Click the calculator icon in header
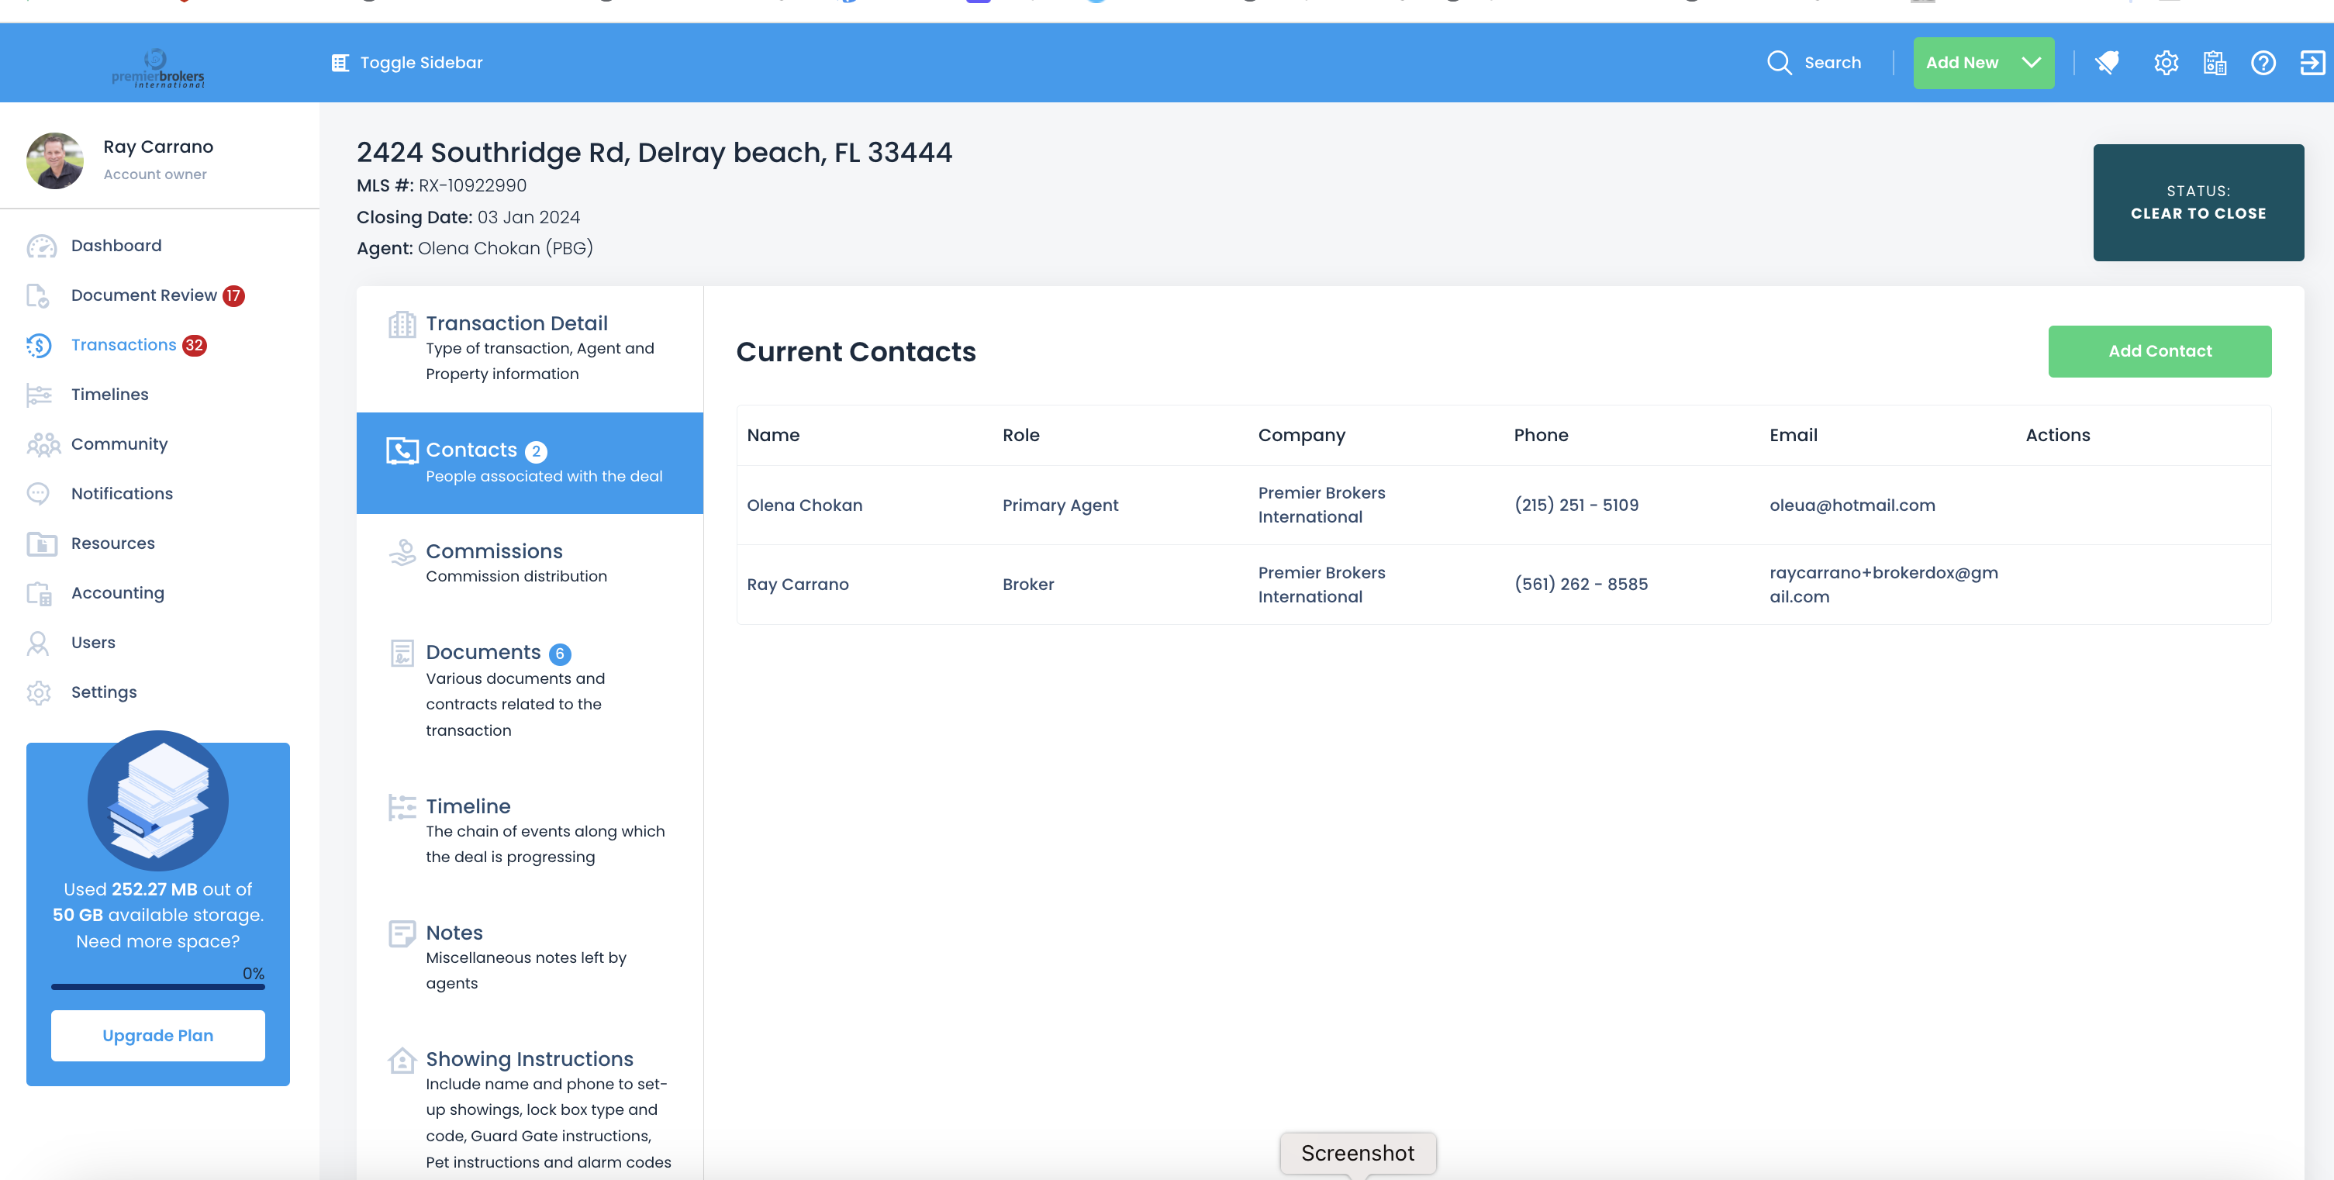Screen dimensions: 2334x1180 click(x=2215, y=63)
